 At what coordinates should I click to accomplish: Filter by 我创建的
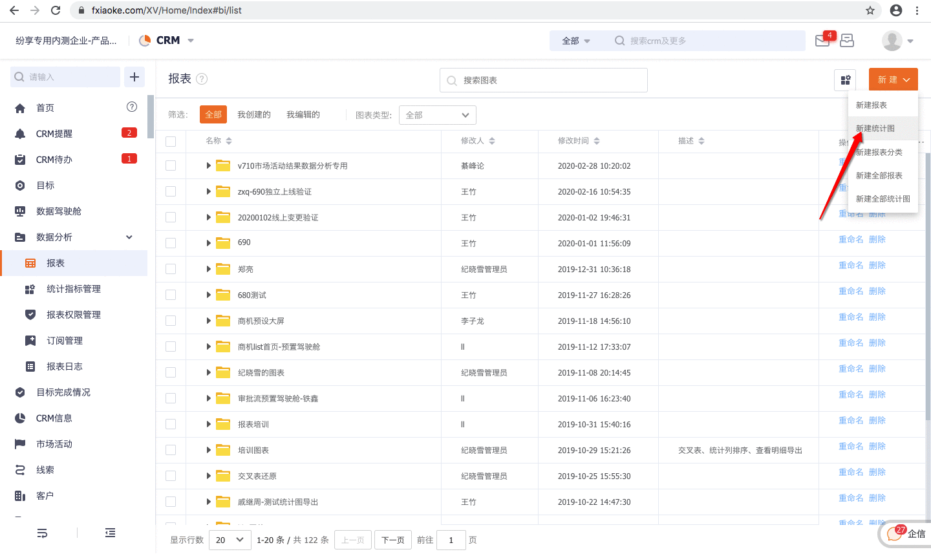(x=254, y=114)
